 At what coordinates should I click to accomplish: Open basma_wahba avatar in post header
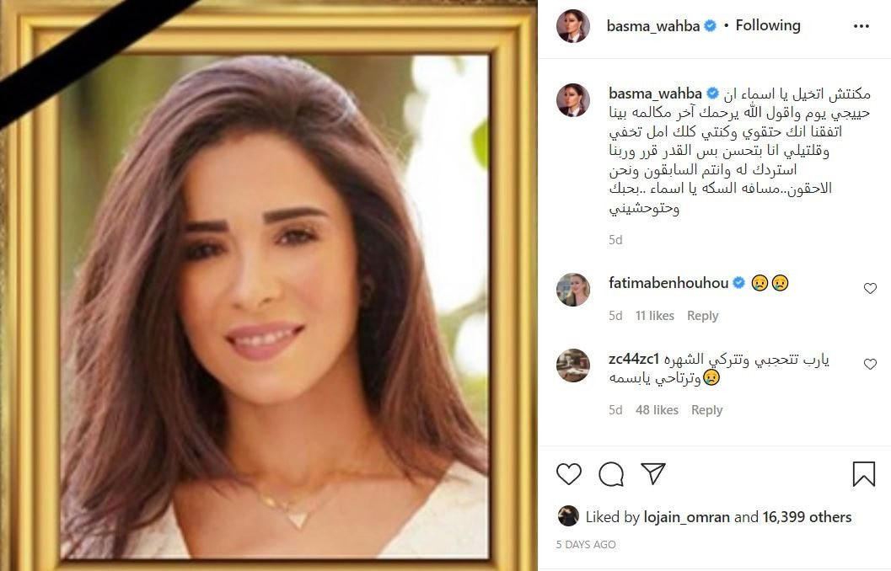[573, 25]
